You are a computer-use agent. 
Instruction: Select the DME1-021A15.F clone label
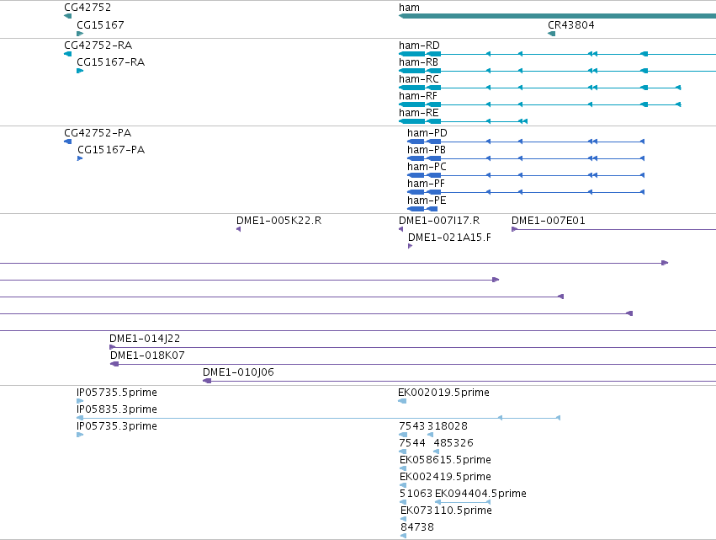[450, 238]
